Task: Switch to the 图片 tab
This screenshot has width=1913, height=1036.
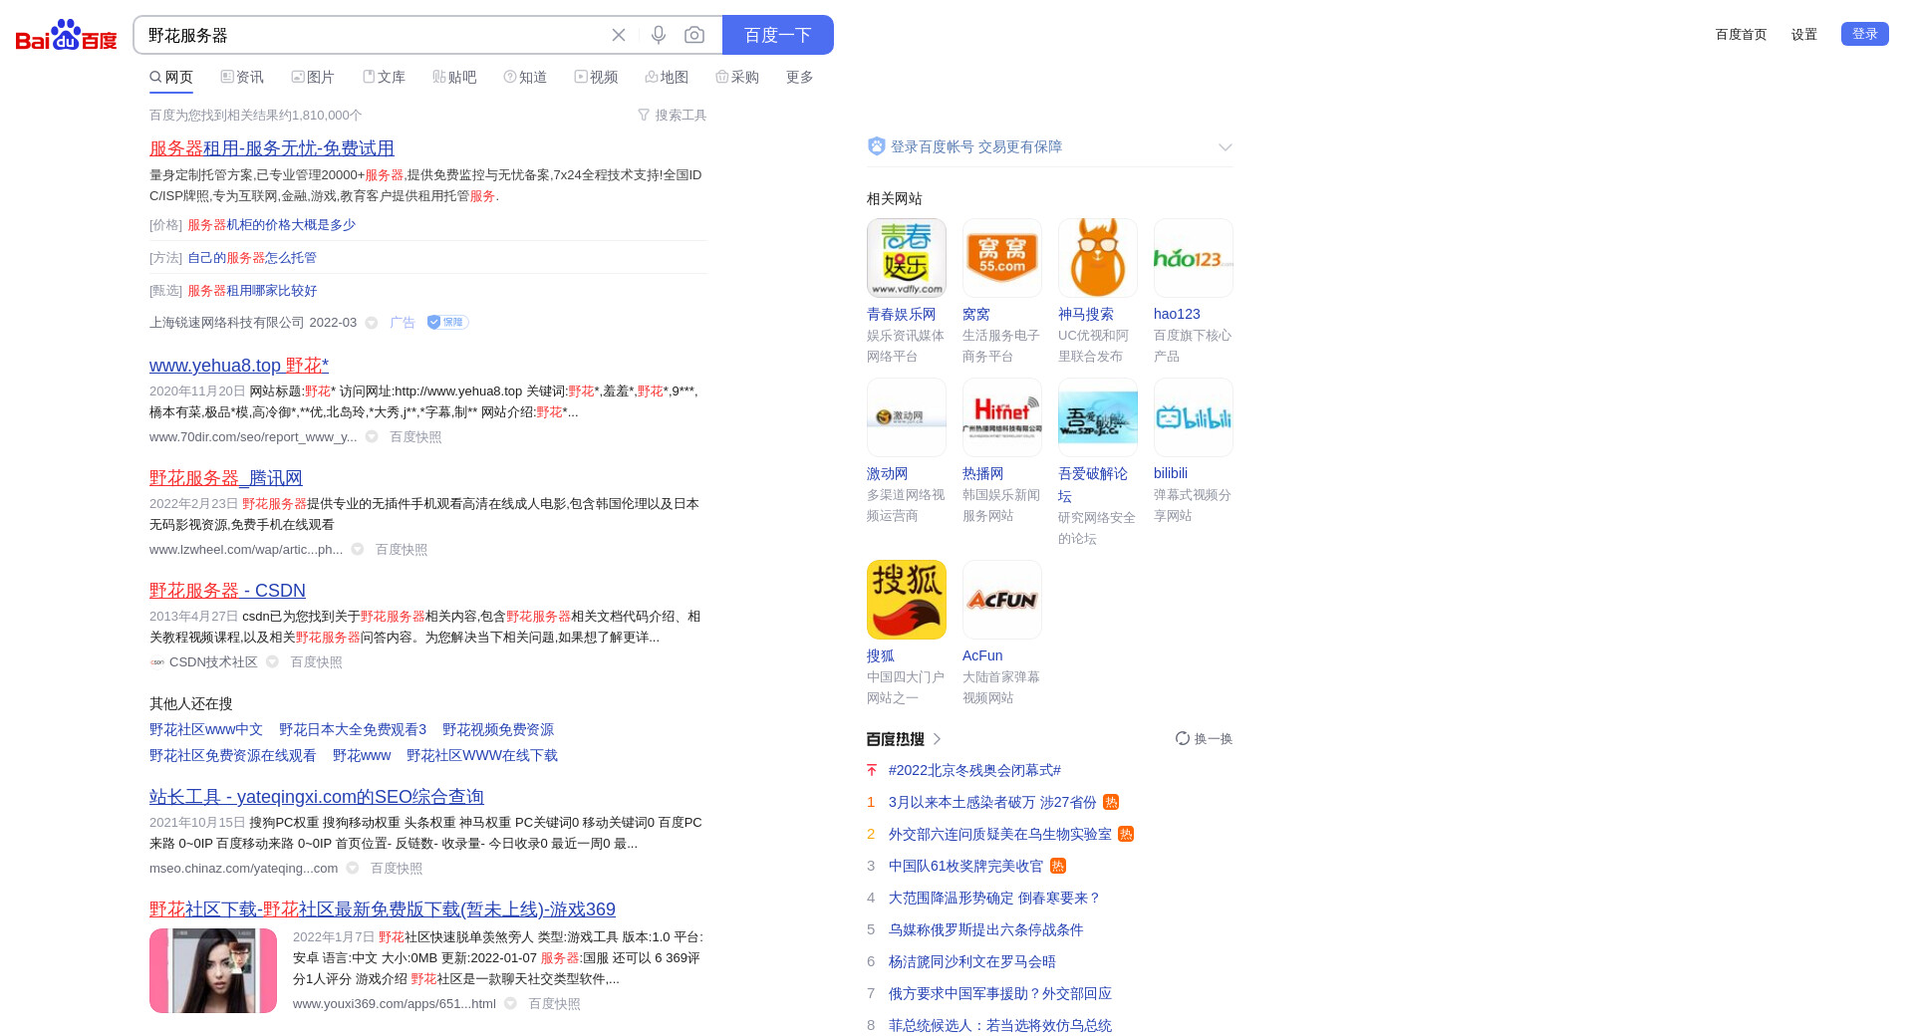Action: (313, 77)
